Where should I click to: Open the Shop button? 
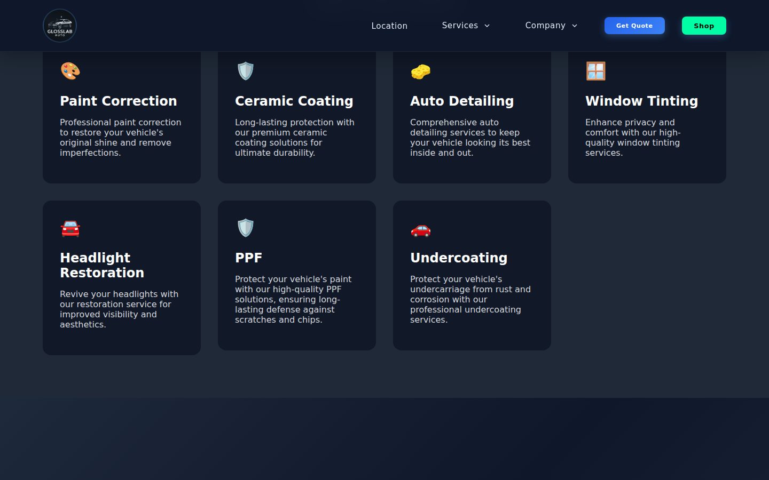(x=704, y=26)
